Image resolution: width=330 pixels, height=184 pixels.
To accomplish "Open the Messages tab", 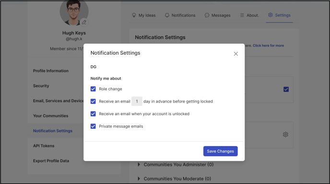I will coord(218,15).
